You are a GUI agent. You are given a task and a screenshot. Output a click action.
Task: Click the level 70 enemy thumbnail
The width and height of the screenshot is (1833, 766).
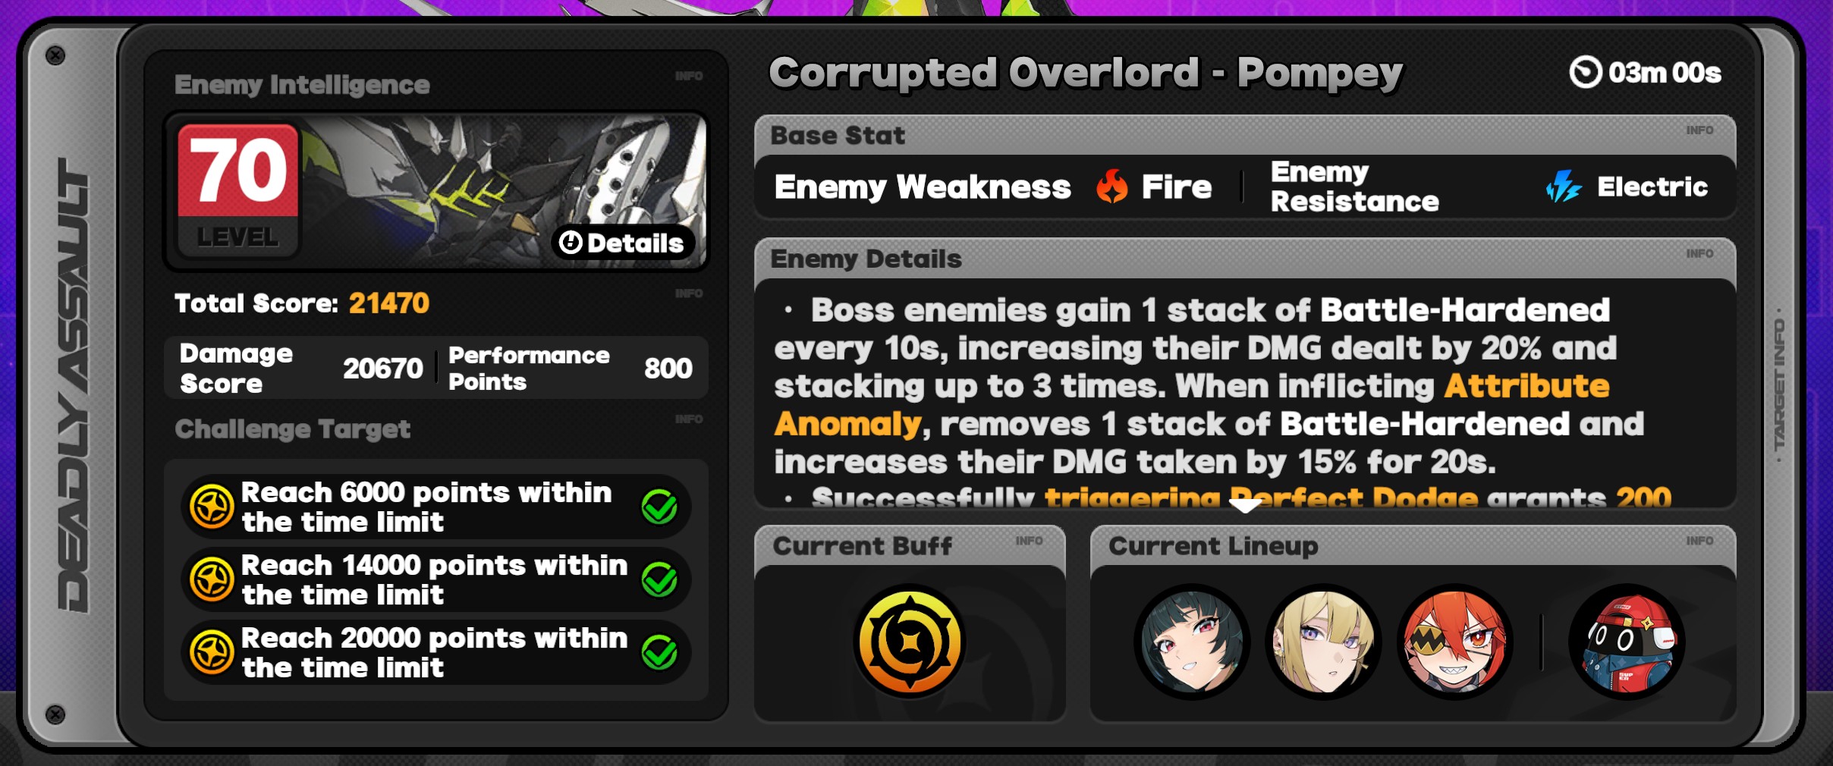(x=436, y=191)
